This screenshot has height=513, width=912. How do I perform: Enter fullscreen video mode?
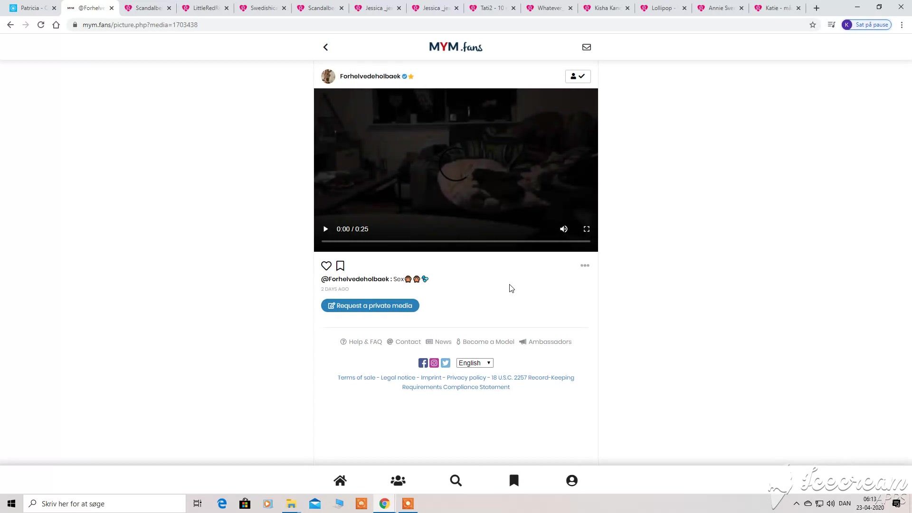tap(587, 229)
